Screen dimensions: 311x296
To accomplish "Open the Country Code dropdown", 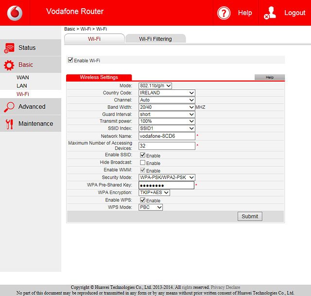I will tap(167, 93).
